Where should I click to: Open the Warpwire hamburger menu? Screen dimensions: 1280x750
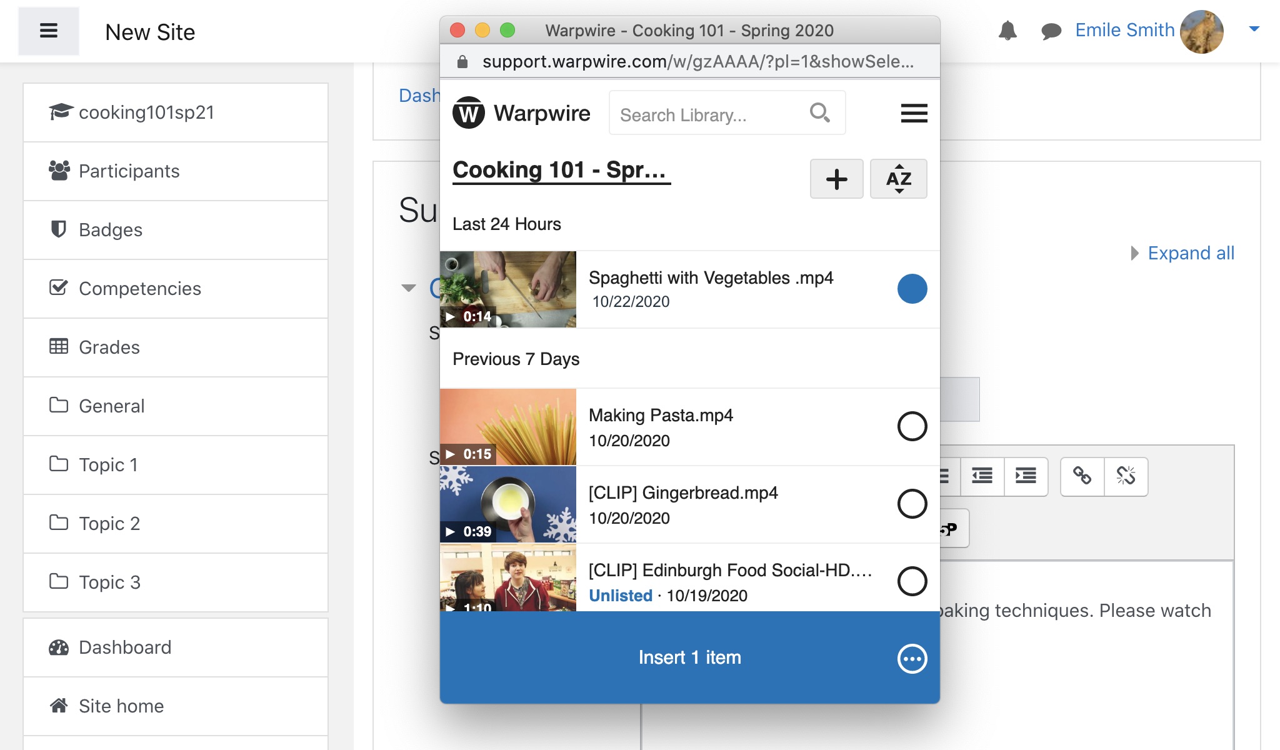click(x=914, y=113)
